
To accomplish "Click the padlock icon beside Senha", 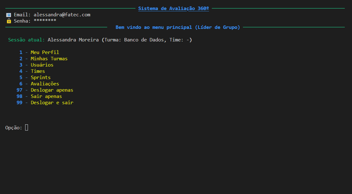I will 9,21.
